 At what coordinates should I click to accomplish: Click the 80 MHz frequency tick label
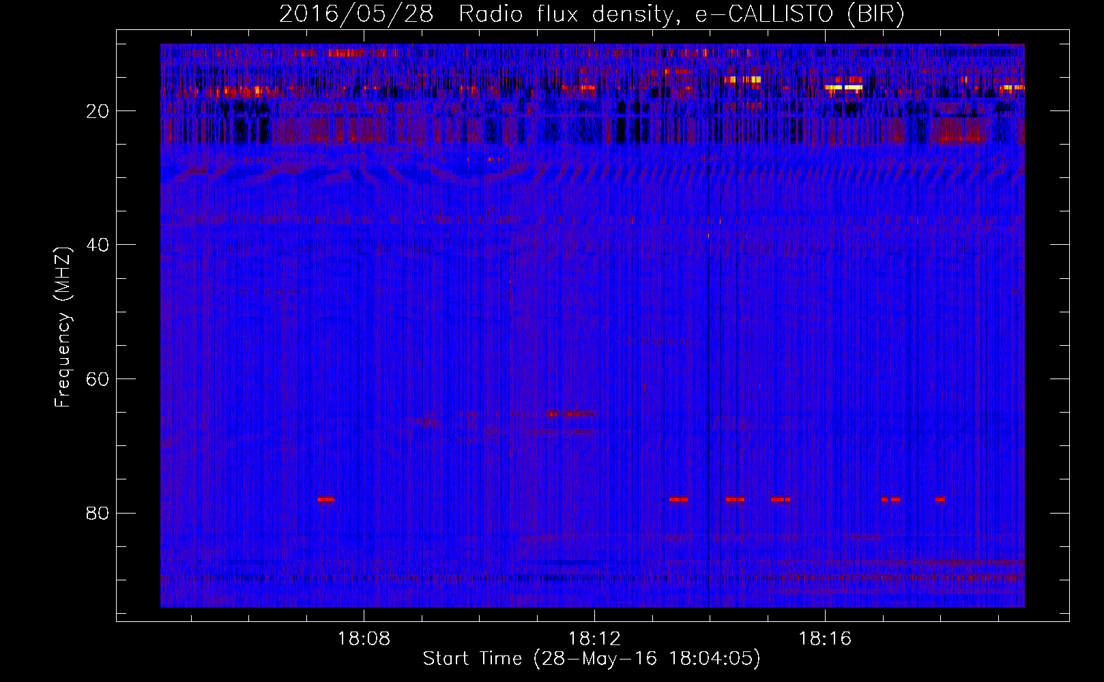[x=98, y=513]
